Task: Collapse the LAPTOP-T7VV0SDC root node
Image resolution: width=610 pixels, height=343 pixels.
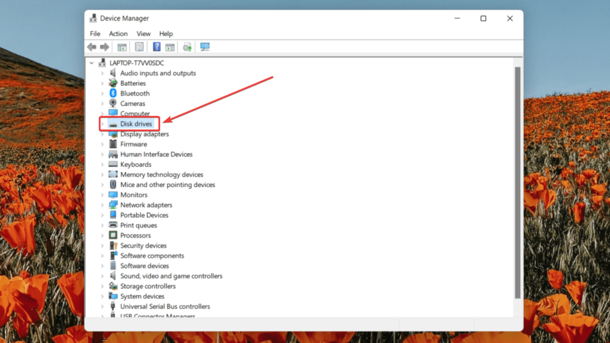Action: point(91,63)
